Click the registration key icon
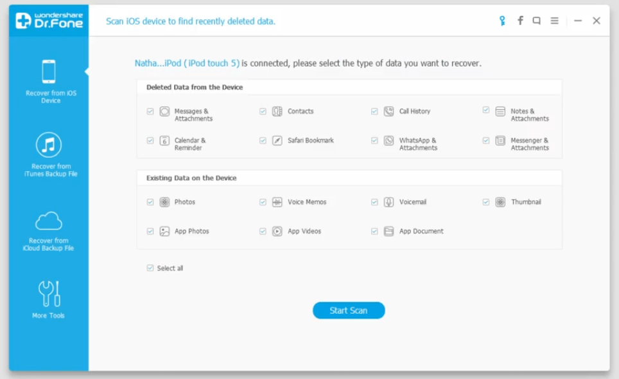The width and height of the screenshot is (619, 379). coord(502,21)
